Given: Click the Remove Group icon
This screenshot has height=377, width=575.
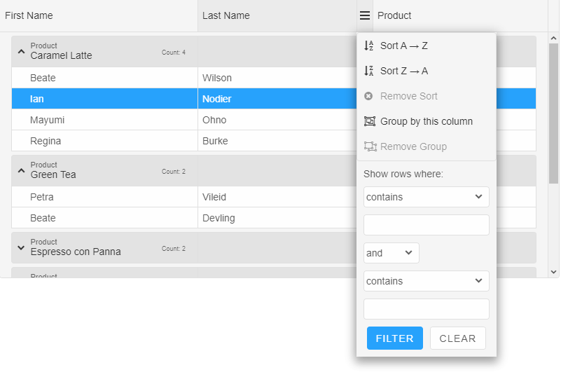Looking at the screenshot, I should 370,146.
